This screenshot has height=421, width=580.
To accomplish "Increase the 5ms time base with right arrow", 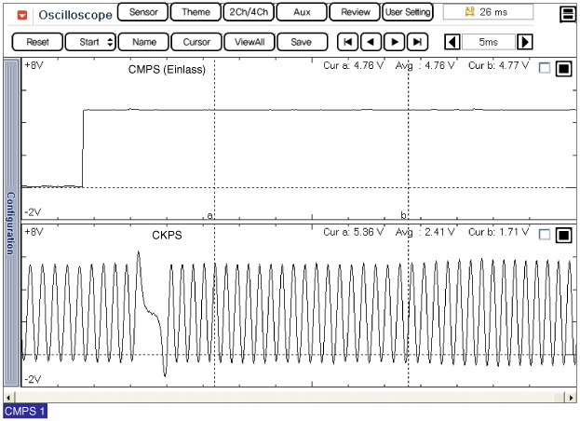I will (x=525, y=42).
